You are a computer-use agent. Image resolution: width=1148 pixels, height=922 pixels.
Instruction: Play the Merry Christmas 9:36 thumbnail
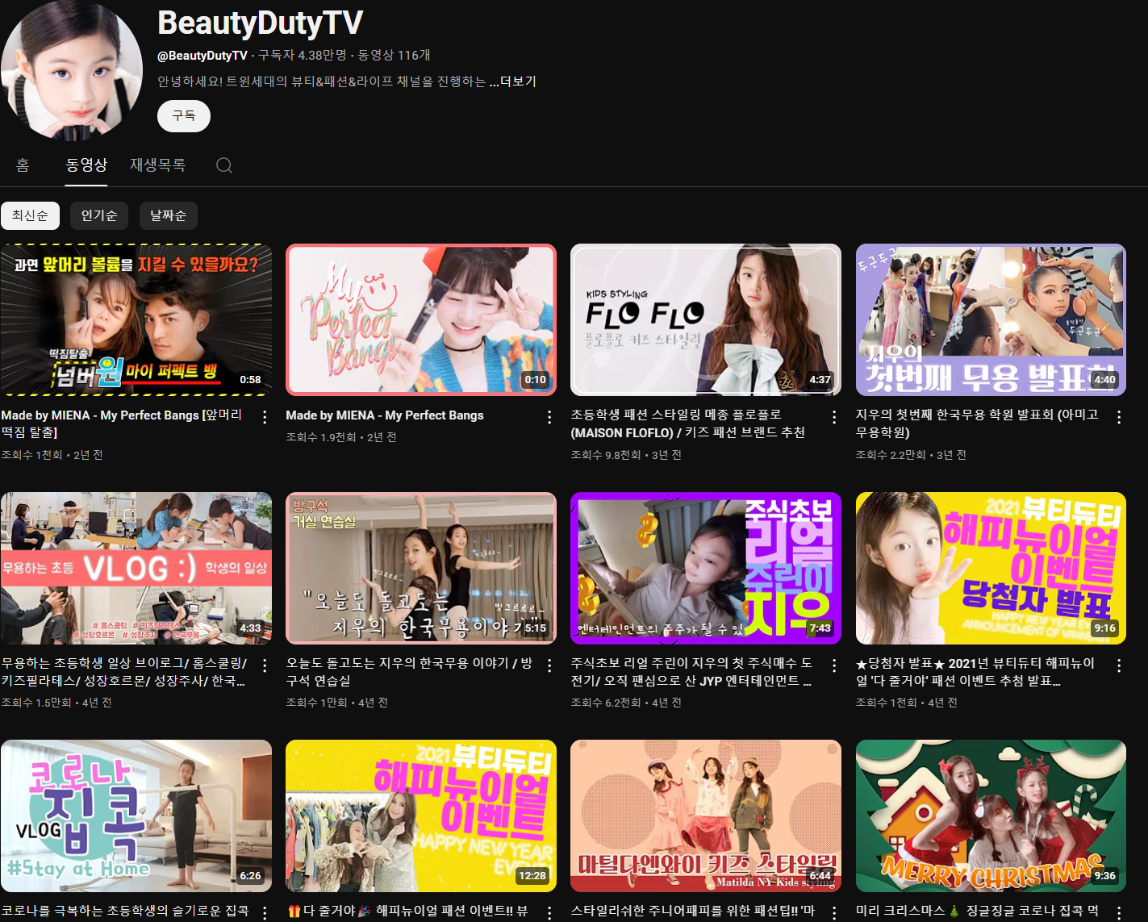(991, 816)
